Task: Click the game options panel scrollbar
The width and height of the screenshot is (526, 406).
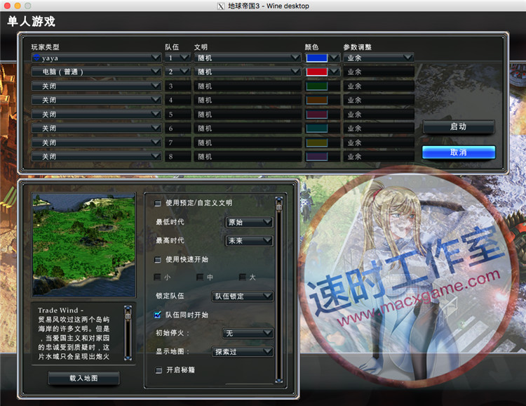Action: [278, 289]
